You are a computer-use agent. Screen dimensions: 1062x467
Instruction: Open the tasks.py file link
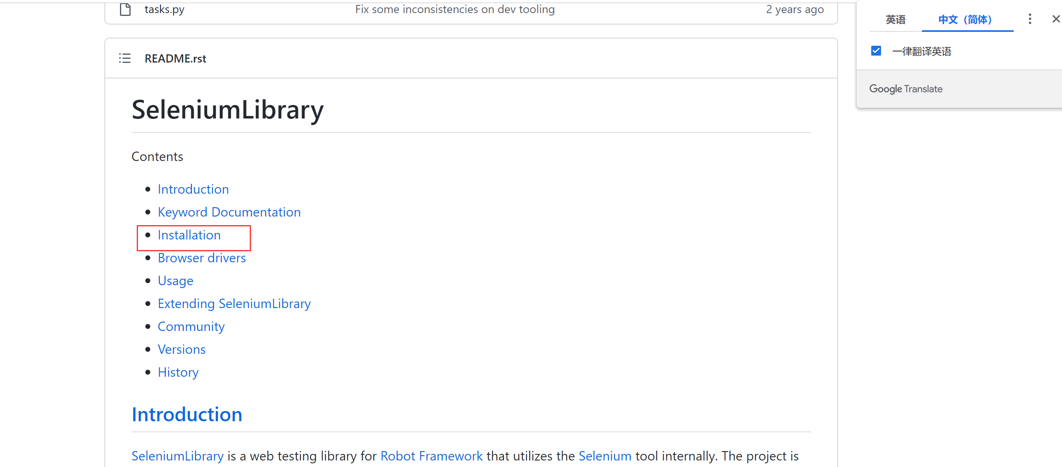coord(165,9)
